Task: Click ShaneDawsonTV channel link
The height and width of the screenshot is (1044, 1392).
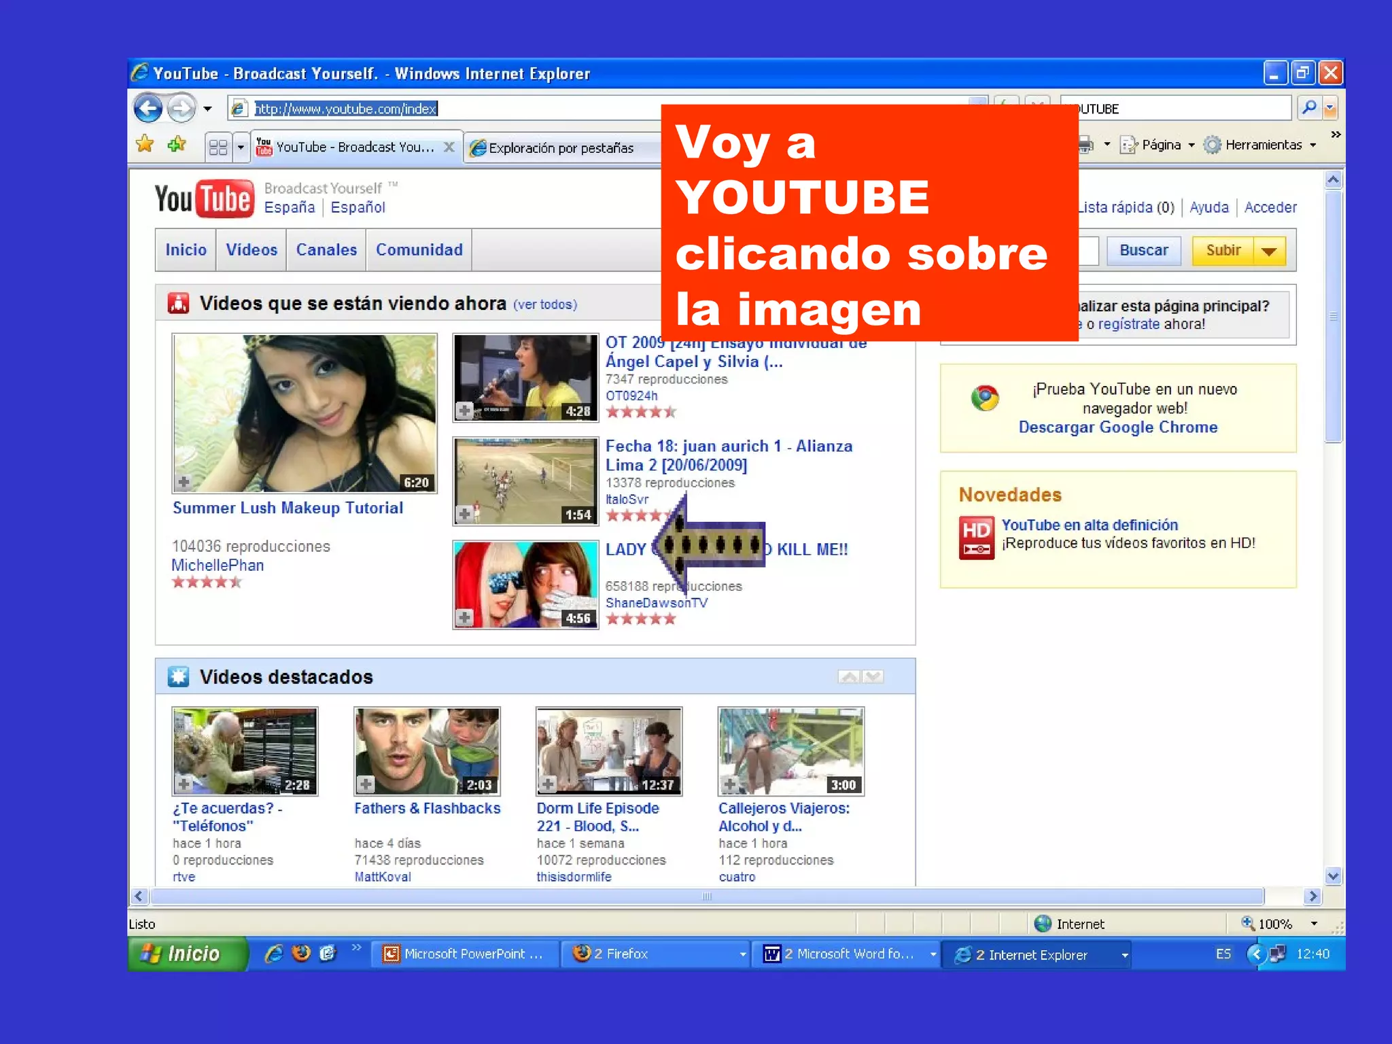Action: coord(657,603)
